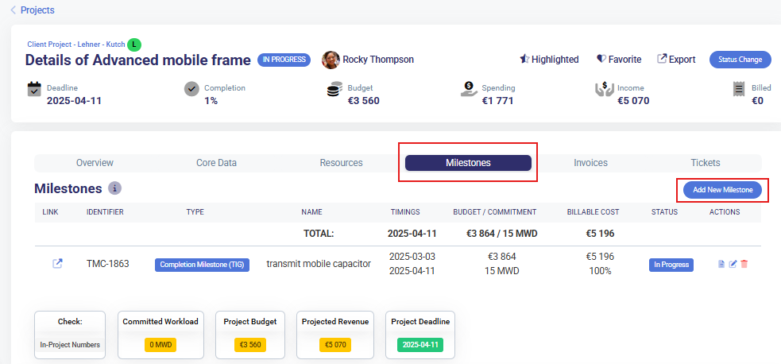This screenshot has width=781, height=364.
Task: Open the Status Change dropdown
Action: pos(739,60)
